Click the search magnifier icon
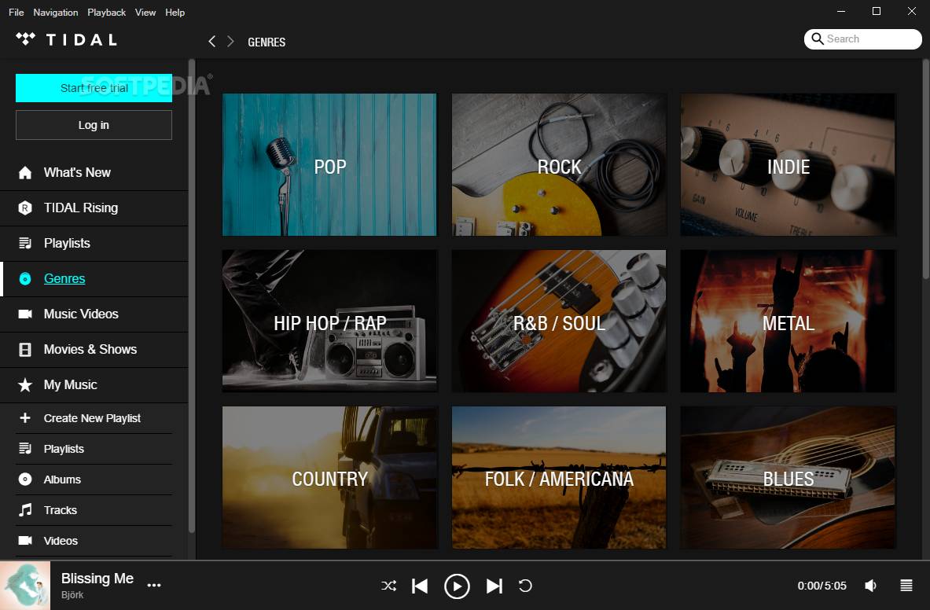 click(818, 39)
